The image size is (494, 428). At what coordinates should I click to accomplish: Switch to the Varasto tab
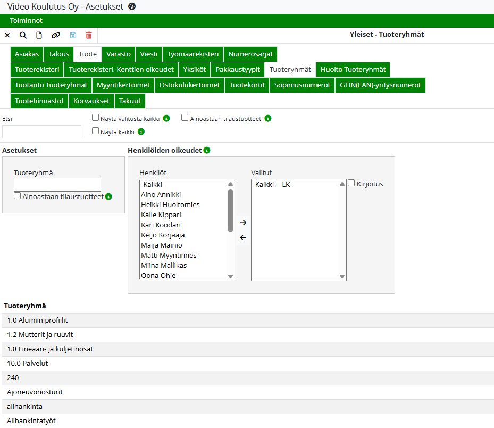coord(118,54)
